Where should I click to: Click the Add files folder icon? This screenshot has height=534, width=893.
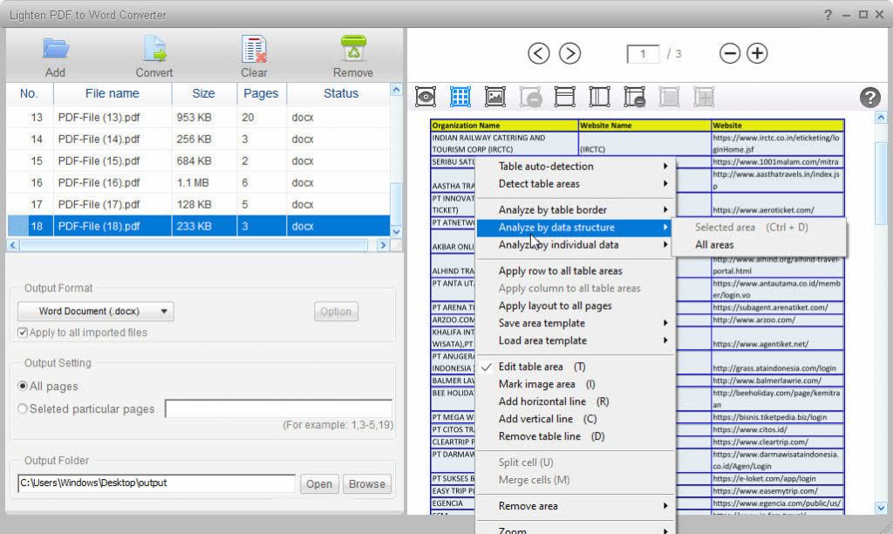click(x=56, y=49)
